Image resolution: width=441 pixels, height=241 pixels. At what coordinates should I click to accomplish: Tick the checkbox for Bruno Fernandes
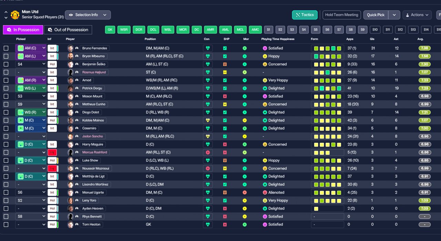tap(6, 48)
